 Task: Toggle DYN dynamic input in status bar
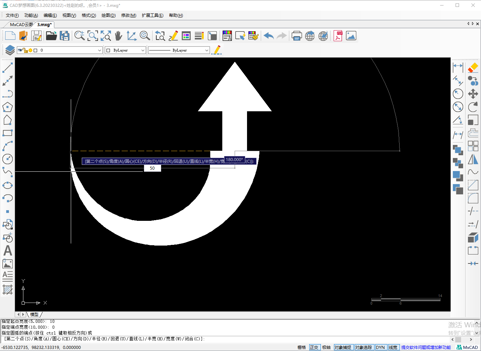click(380, 347)
